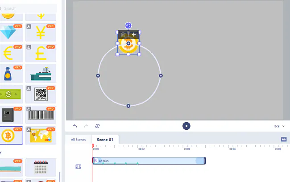Image resolution: width=290 pixels, height=182 pixels.
Task: Click the PRO badge on the Bitcoin library thumbnail
Action: 18,129
